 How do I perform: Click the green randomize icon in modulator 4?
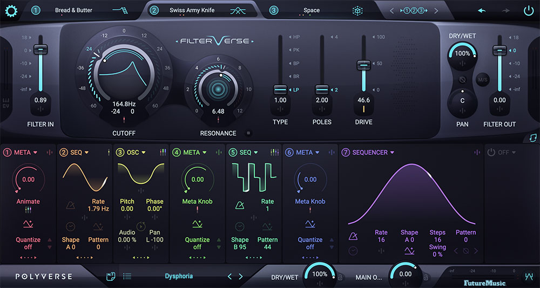197,224
